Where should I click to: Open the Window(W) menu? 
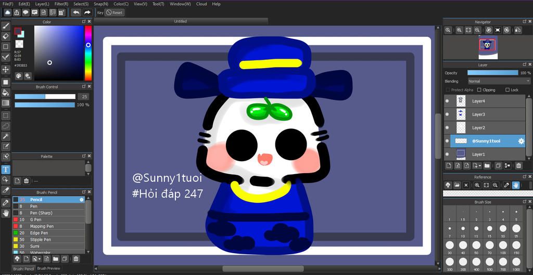[x=180, y=4]
